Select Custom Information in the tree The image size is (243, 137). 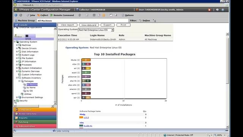point(32,75)
